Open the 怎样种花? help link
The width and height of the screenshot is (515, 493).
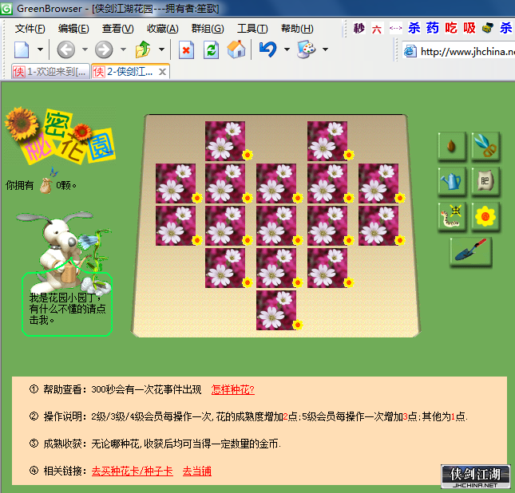pos(233,389)
